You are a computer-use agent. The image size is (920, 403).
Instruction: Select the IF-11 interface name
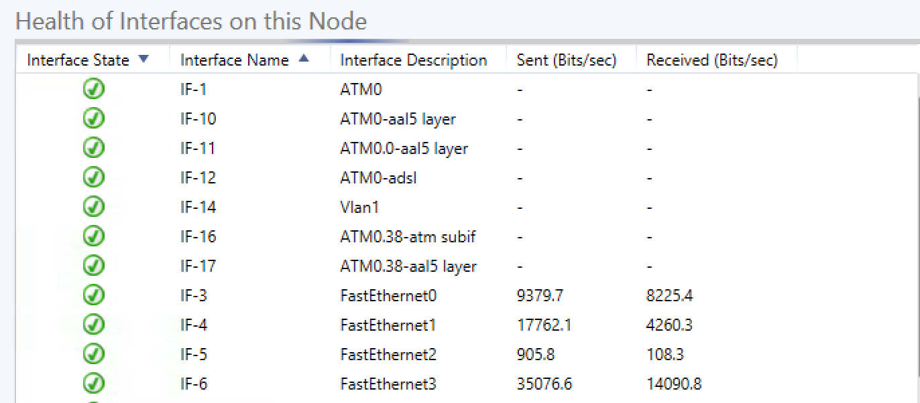[x=198, y=149]
